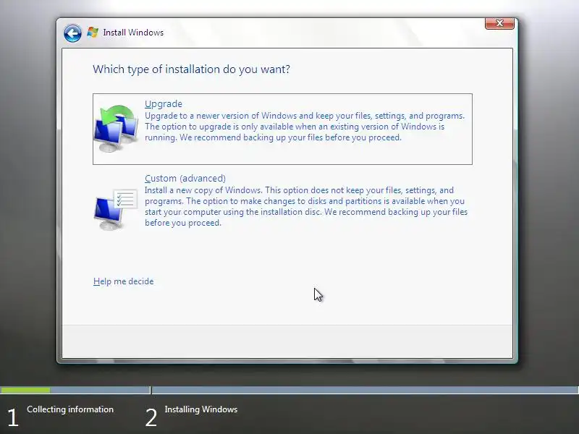Click the 'Which type of installation do you want?' heading

(x=191, y=69)
